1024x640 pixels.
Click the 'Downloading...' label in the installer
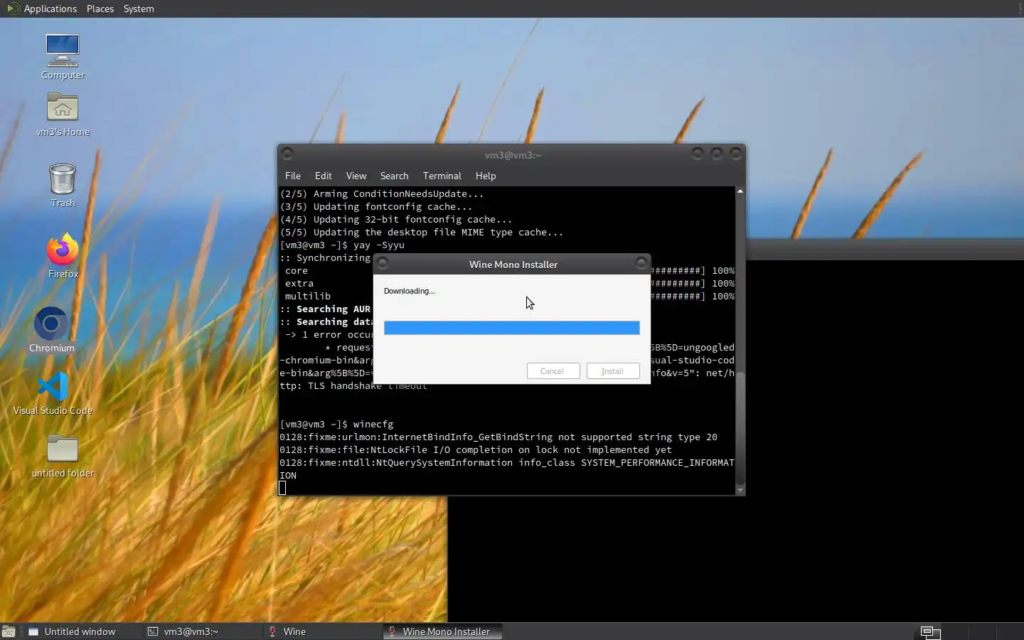410,291
